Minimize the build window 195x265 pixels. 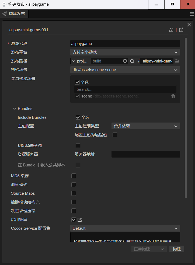coord(156,5)
